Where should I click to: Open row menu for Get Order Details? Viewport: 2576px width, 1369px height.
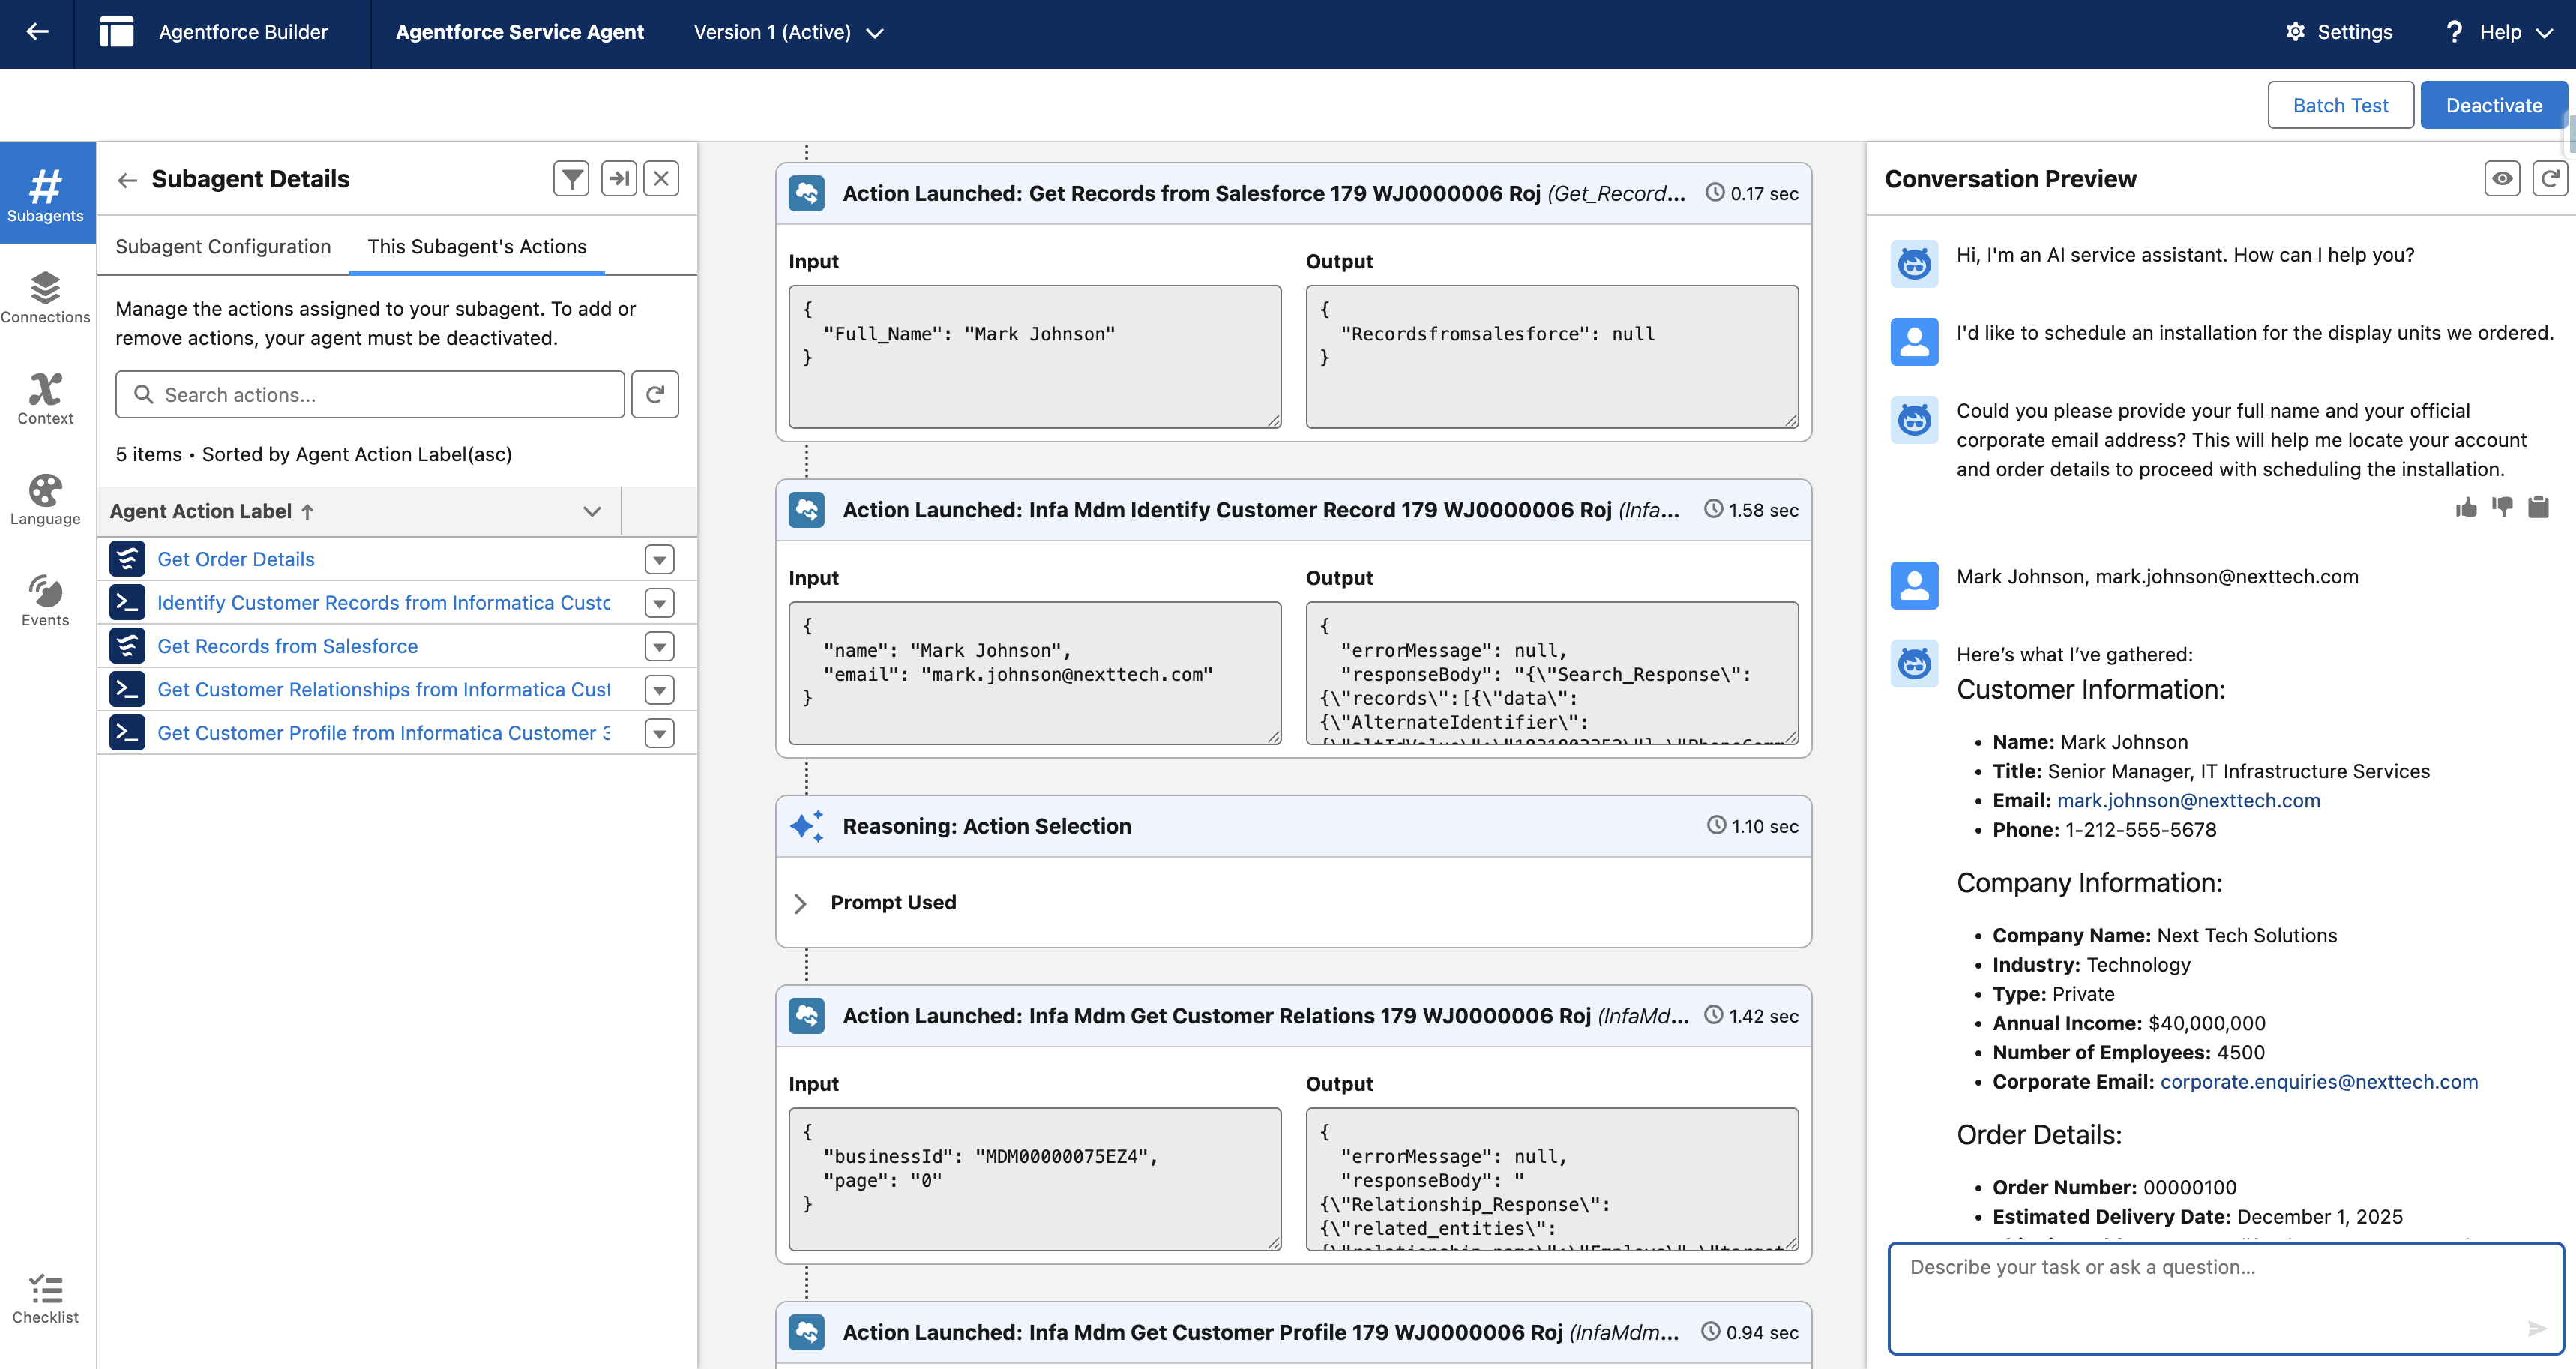659,559
